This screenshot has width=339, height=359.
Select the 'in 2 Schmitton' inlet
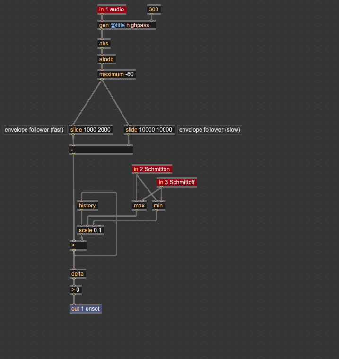pyautogui.click(x=151, y=169)
